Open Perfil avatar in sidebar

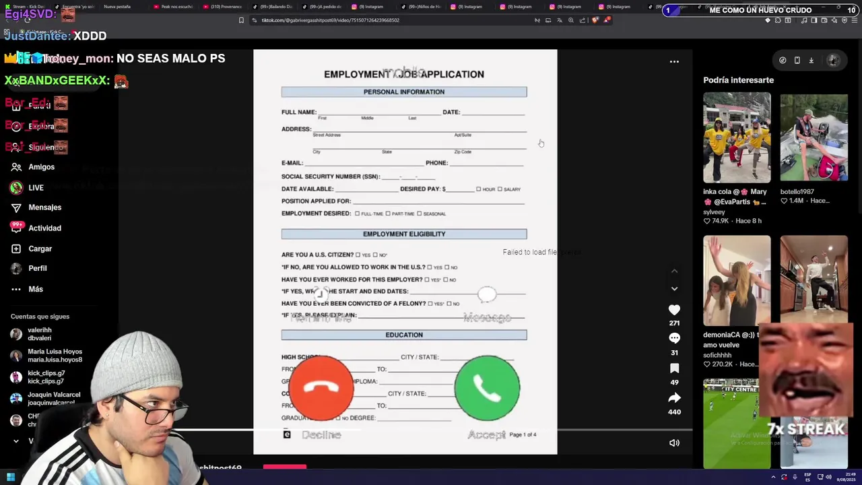pos(16,268)
